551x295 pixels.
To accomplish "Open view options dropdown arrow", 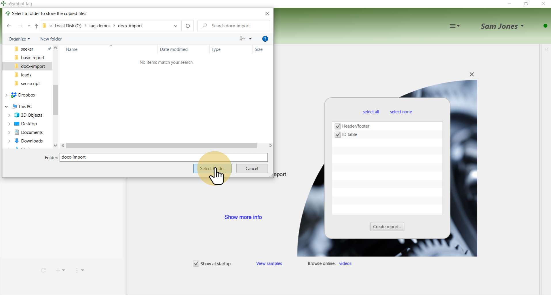I will tap(250, 39).
